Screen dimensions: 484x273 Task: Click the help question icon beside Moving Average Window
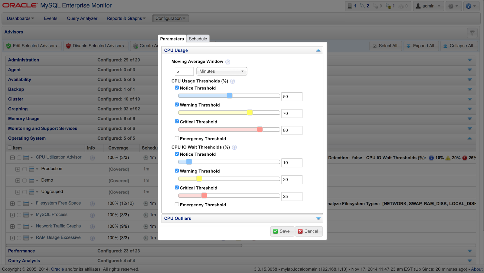coord(227,62)
